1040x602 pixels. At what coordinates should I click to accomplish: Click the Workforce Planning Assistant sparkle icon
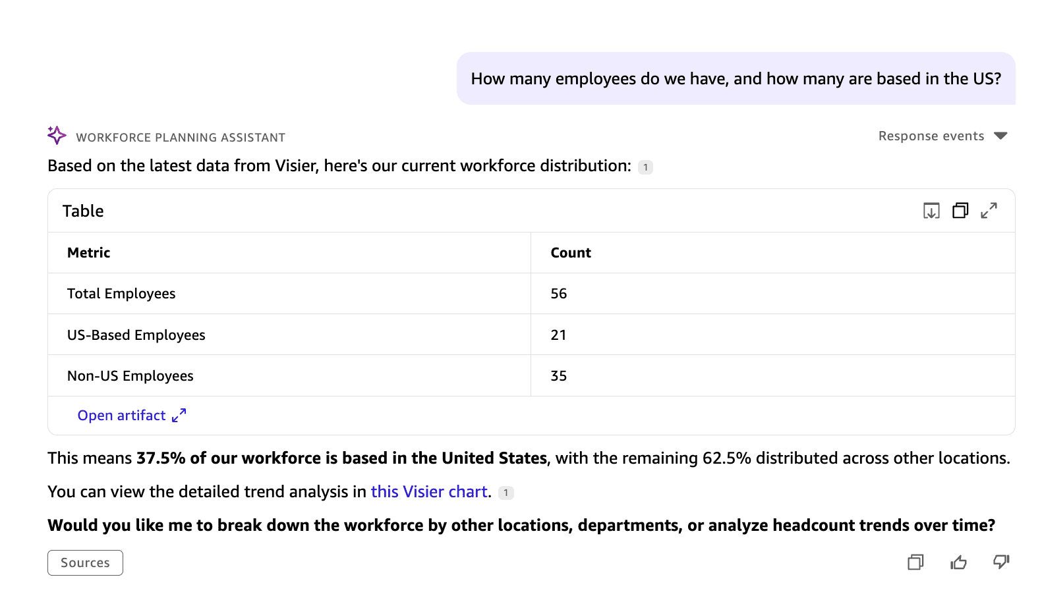pos(57,136)
